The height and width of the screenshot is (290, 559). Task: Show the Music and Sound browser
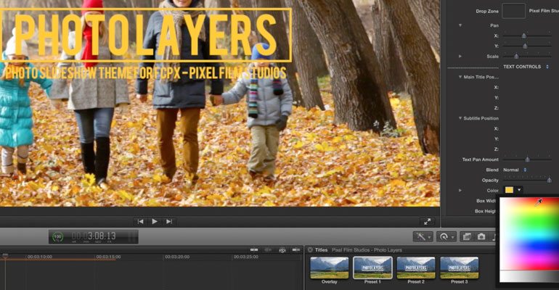(494, 236)
